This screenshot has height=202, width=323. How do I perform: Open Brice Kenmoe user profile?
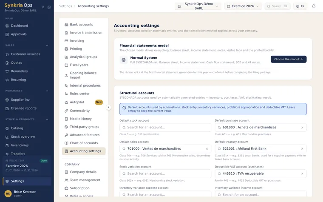click(27, 193)
